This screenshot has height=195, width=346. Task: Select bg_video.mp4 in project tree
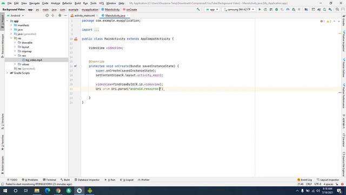pos(34,60)
